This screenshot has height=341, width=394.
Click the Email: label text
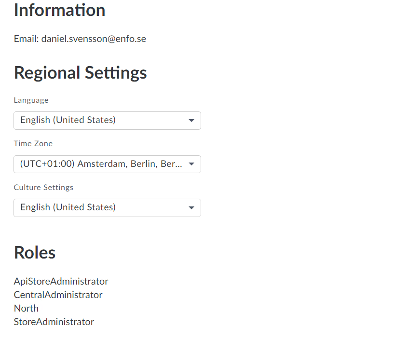[x=26, y=39]
